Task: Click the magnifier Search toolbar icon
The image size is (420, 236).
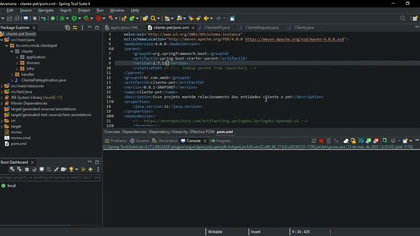Action: pos(153,18)
